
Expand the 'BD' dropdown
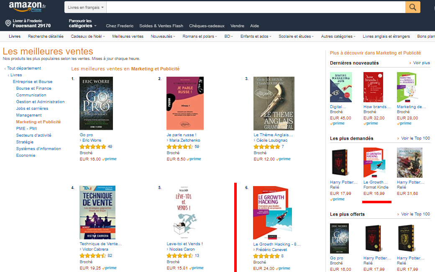[229, 36]
